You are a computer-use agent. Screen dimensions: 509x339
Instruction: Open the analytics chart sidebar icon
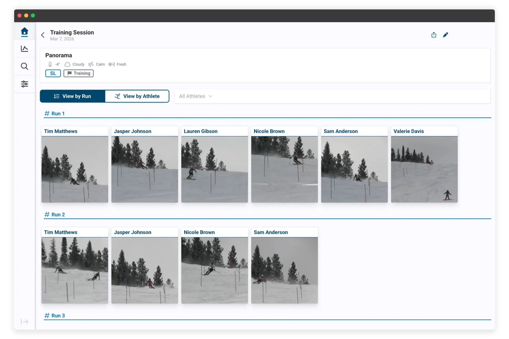24,49
